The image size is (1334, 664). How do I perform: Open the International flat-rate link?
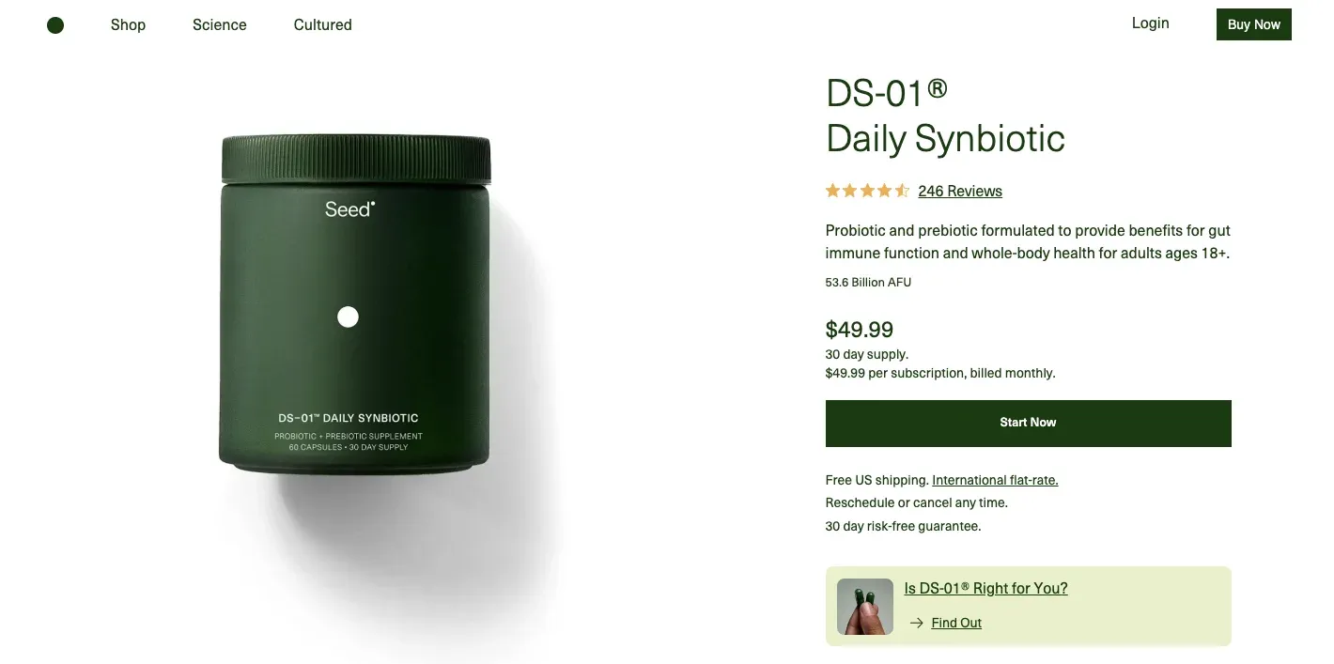995,480
